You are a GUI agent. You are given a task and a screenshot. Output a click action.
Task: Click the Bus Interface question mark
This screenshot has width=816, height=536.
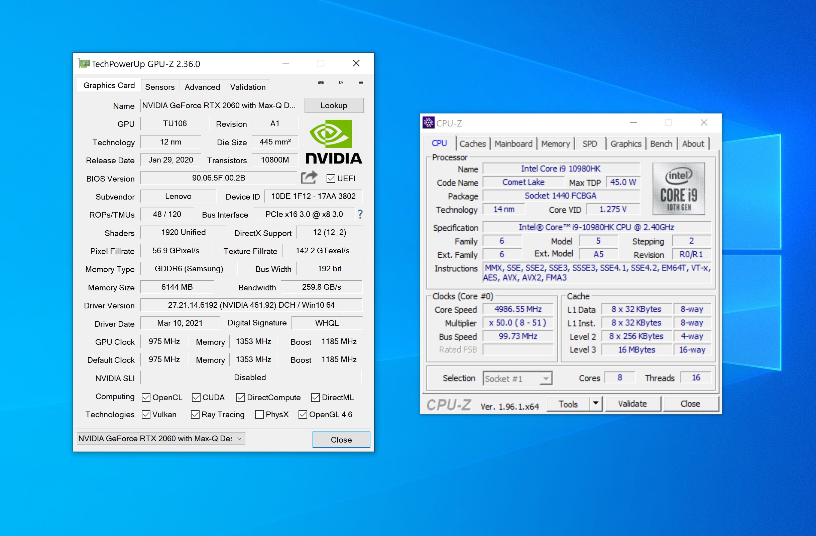[360, 215]
